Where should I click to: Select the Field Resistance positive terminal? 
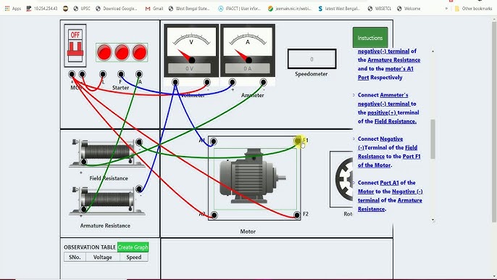click(84, 162)
